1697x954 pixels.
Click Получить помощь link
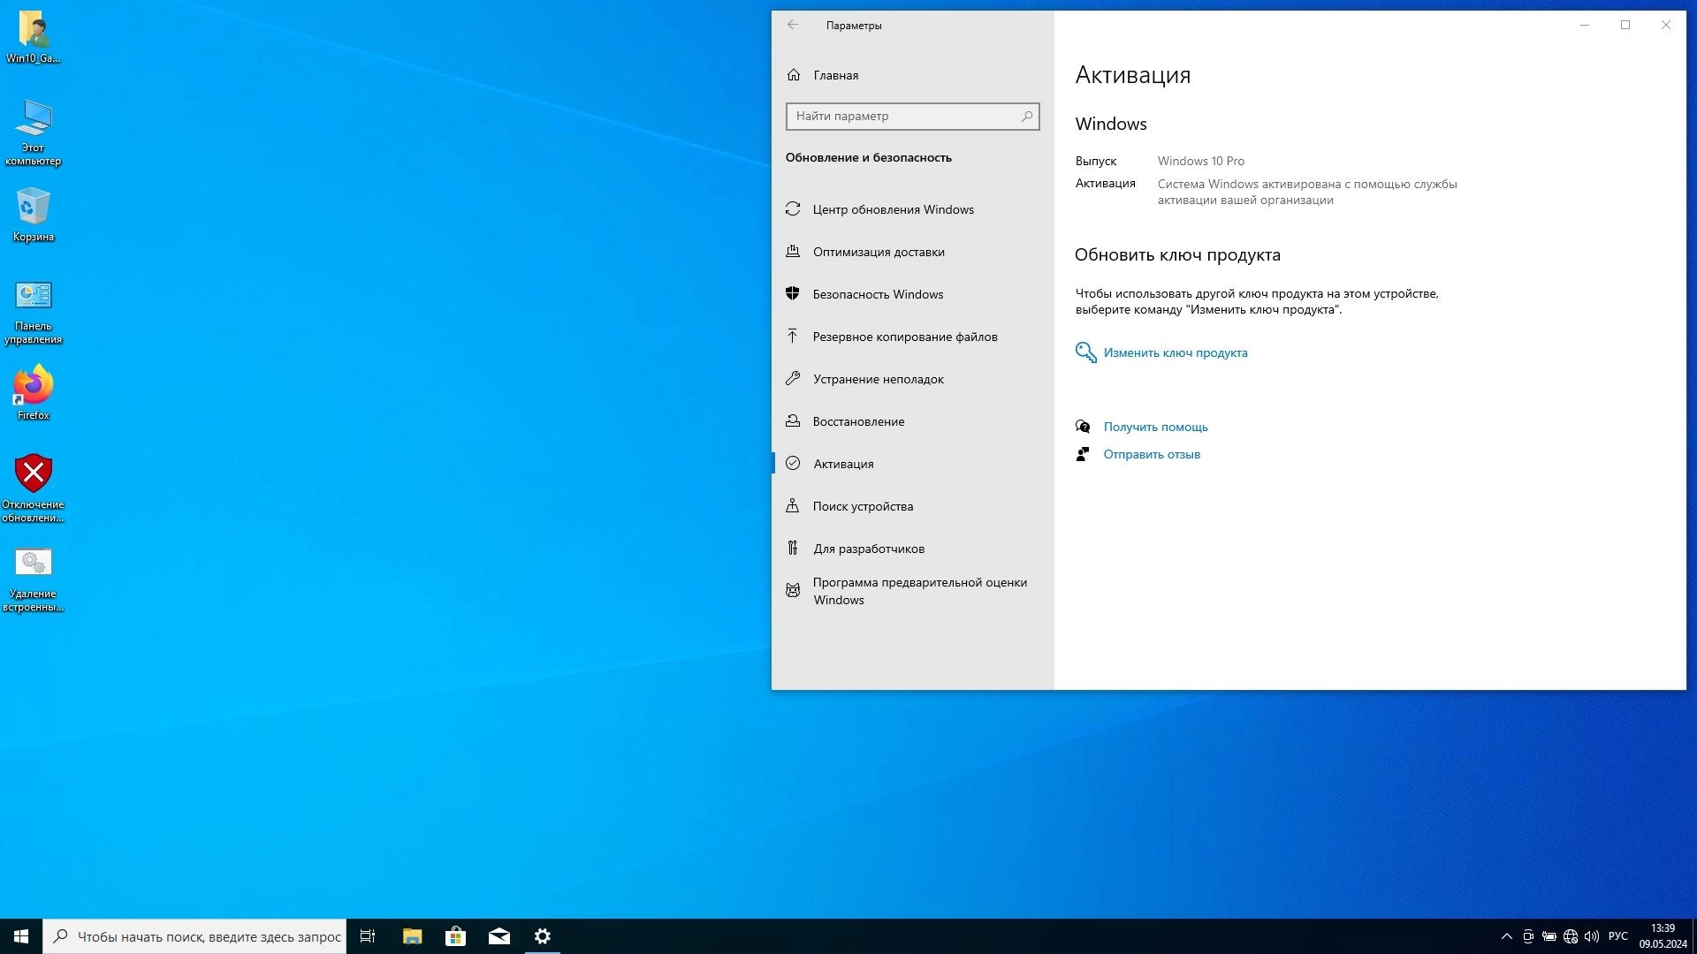1154,427
